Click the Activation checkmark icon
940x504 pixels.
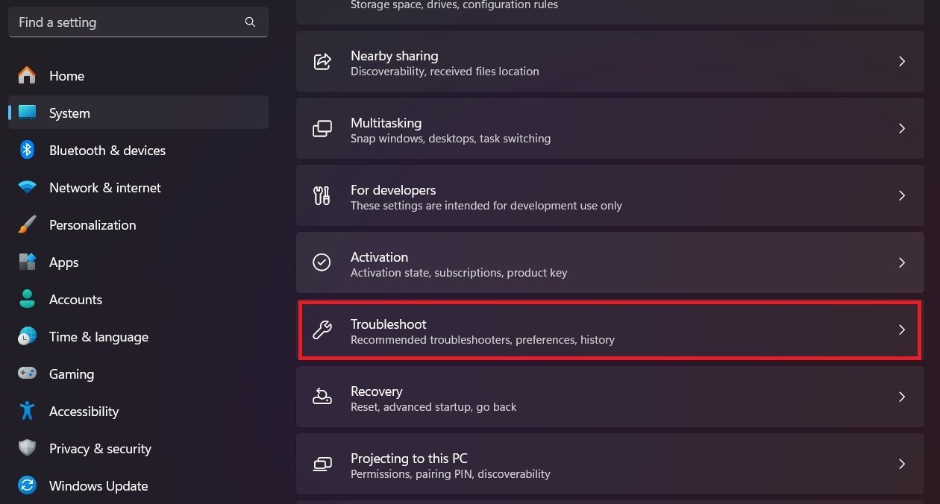pyautogui.click(x=322, y=262)
